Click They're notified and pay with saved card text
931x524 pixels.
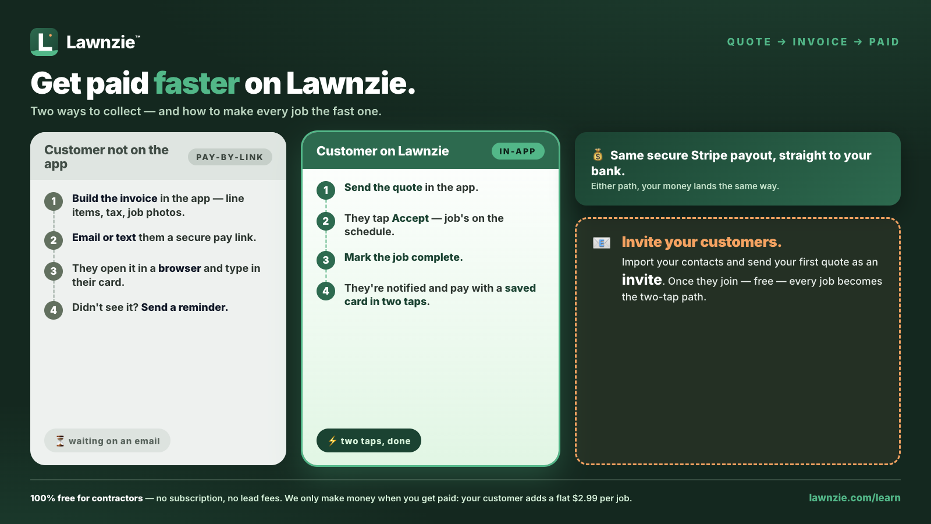440,295
